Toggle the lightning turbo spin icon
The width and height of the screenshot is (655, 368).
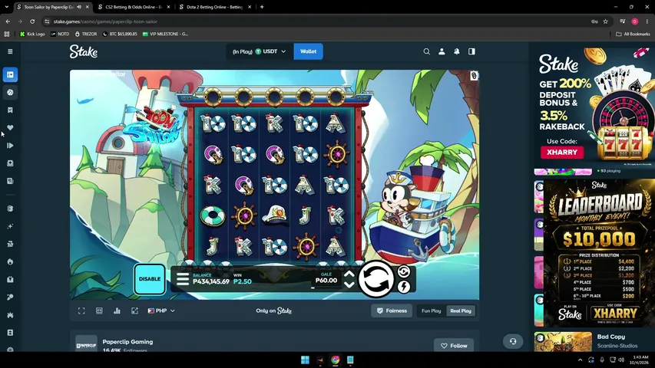[x=404, y=287]
